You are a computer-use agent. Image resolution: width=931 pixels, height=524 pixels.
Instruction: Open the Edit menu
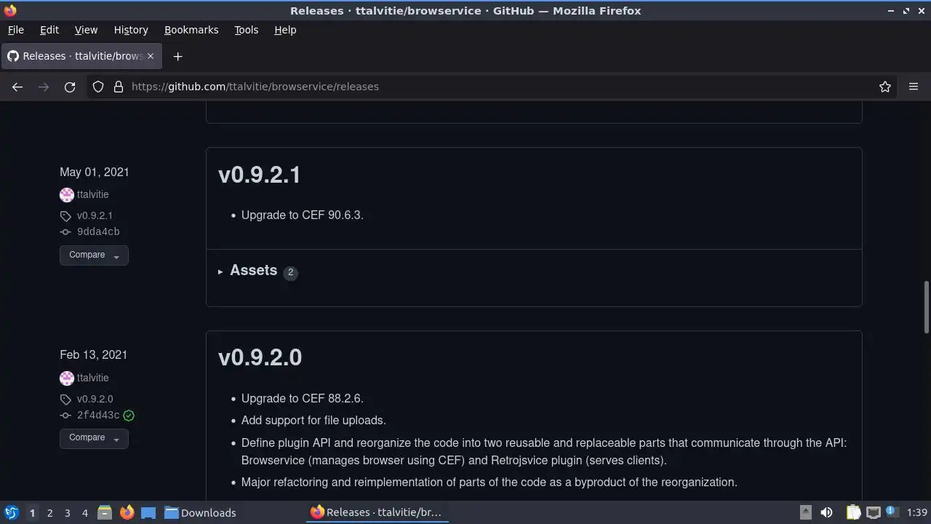click(49, 30)
